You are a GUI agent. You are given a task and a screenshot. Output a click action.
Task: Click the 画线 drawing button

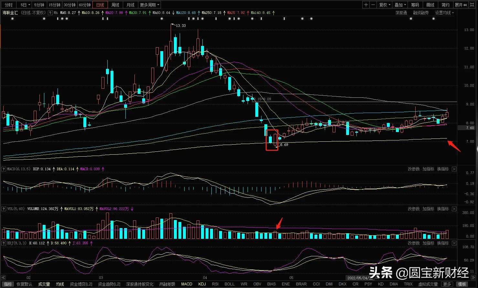(x=430, y=5)
